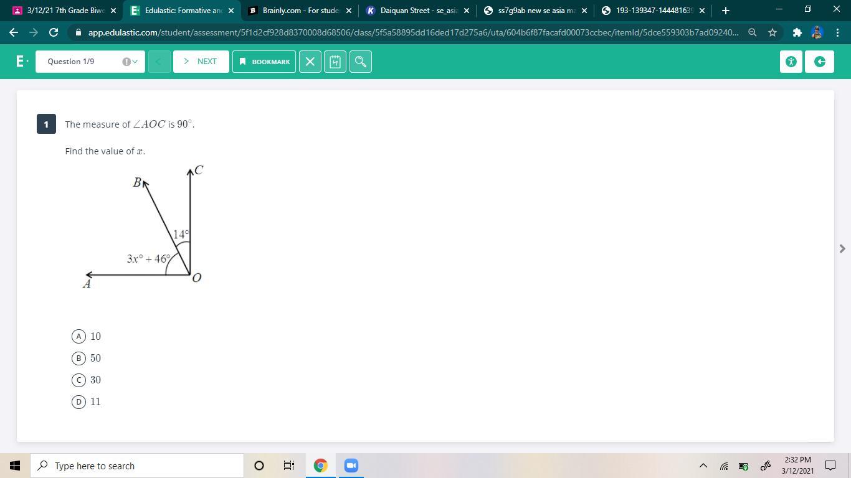Viewport: 851px width, 478px height.
Task: Click the battery icon in tray
Action: pyautogui.click(x=743, y=466)
